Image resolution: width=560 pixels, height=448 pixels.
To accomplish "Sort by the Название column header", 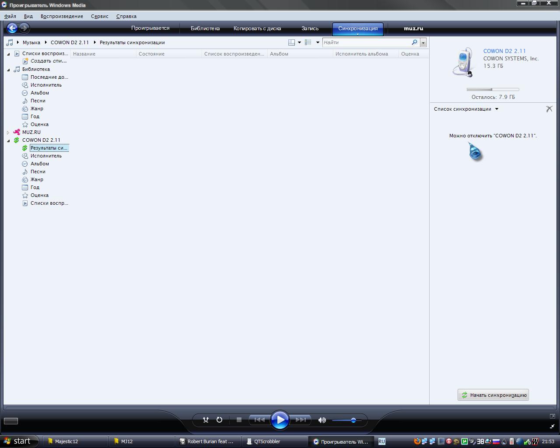I will tap(103, 54).
